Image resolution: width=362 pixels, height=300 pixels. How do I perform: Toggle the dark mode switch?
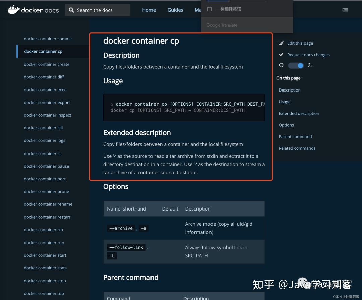[x=296, y=65]
